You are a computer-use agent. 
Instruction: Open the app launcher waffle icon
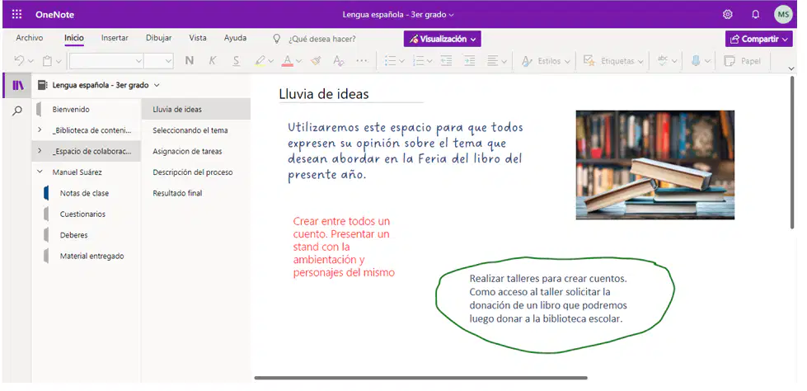16,14
